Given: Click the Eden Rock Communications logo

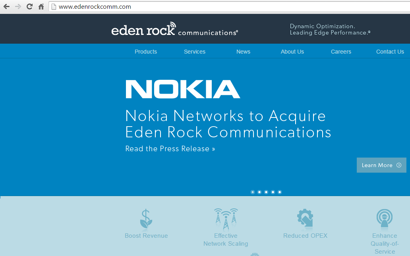Looking at the screenshot, I should pyautogui.click(x=175, y=28).
